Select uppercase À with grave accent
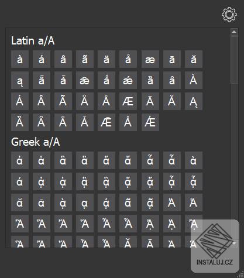 (x=194, y=80)
